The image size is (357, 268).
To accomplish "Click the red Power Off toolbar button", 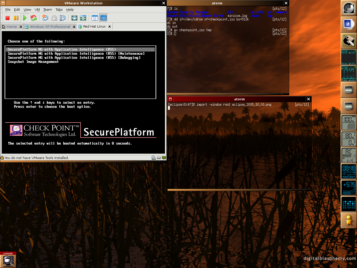I will point(7,18).
